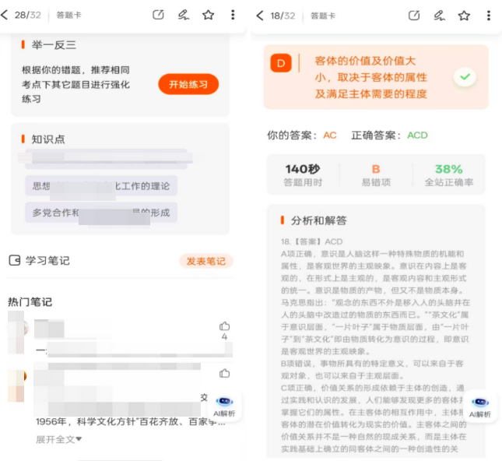Go back from question 28/32 screen
502x461 pixels.
[5, 15]
